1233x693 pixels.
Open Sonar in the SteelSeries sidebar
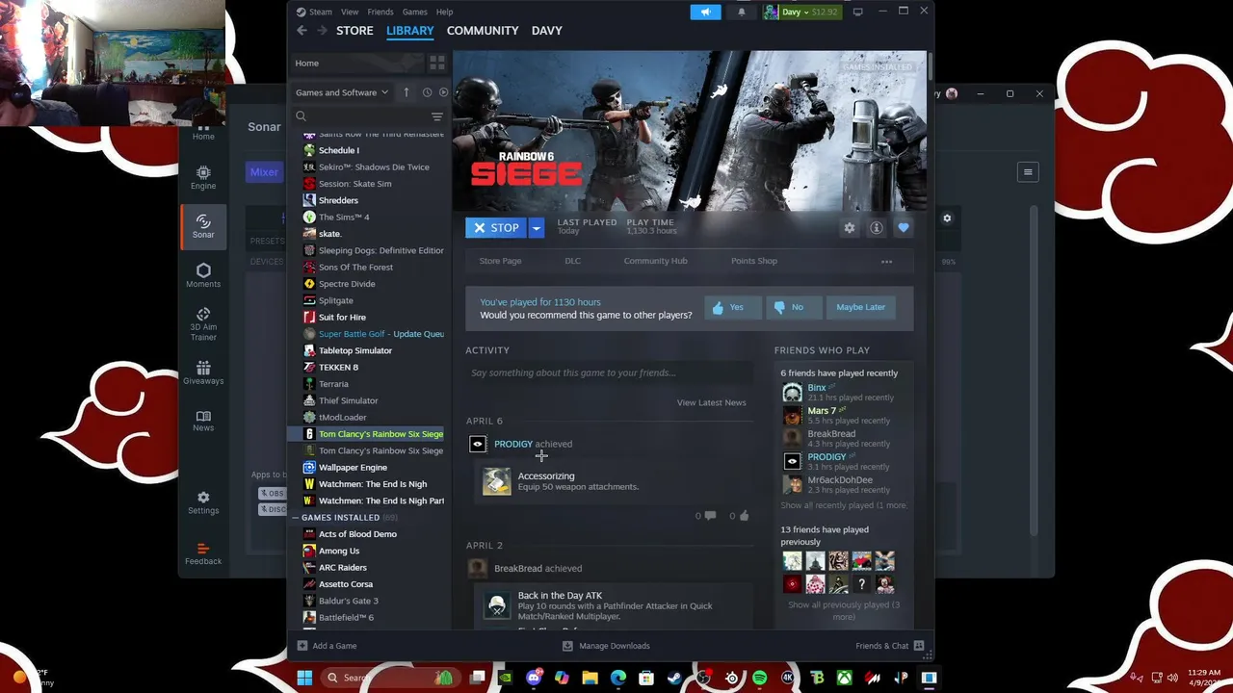[203, 225]
